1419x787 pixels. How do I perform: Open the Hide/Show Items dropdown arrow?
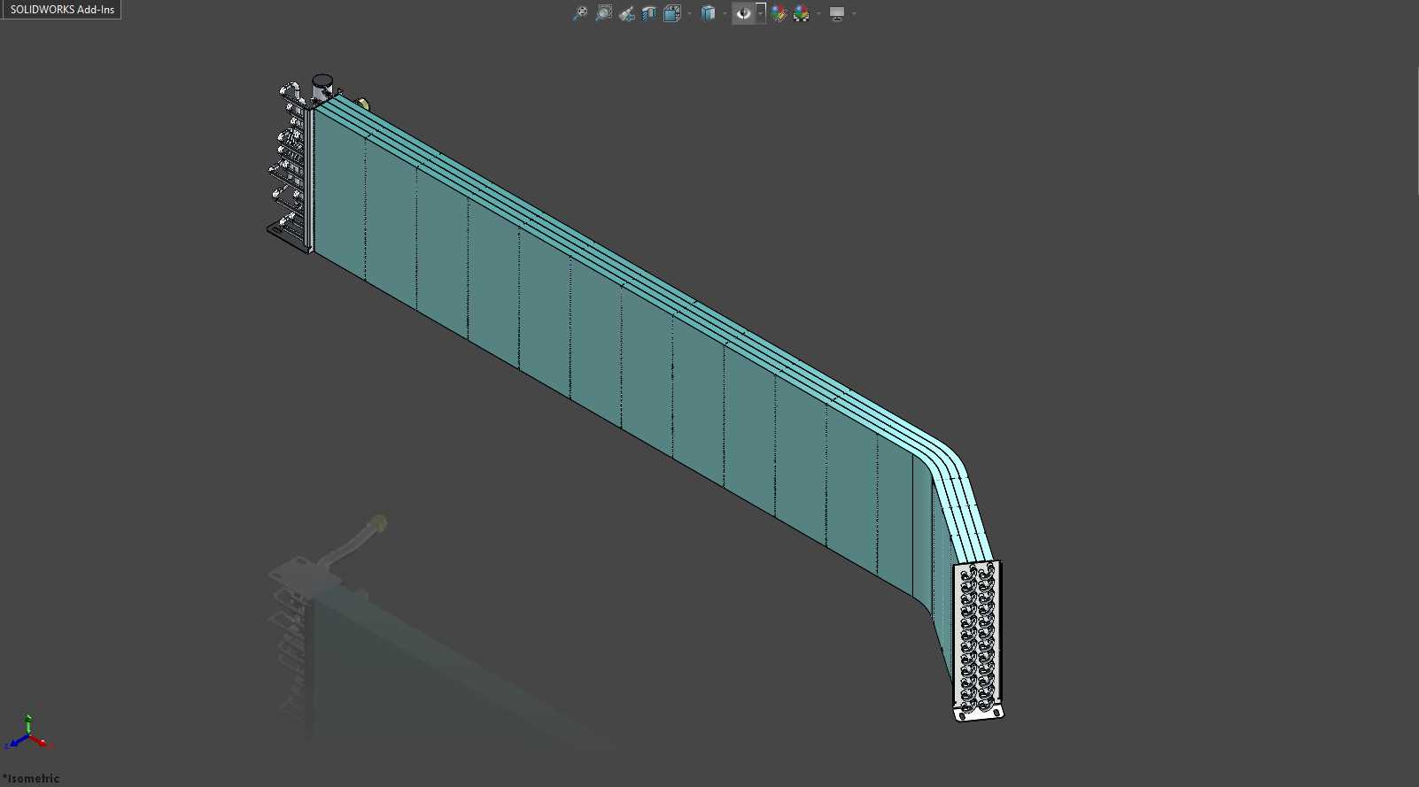[761, 13]
